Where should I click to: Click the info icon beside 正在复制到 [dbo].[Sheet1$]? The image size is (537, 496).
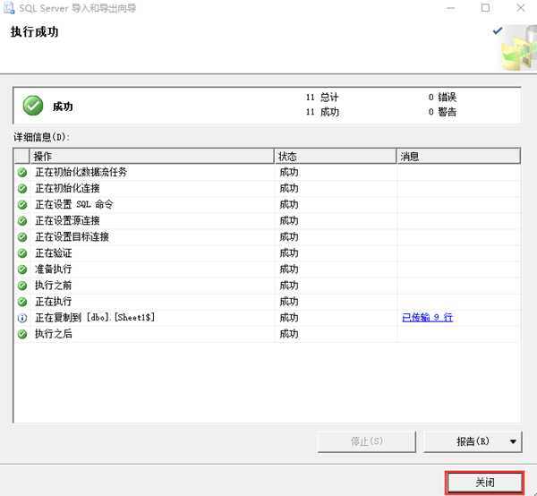click(22, 318)
